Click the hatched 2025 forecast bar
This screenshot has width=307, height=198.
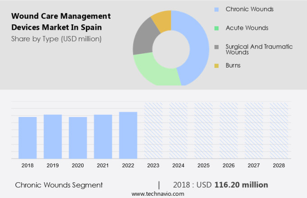[x=204, y=130]
